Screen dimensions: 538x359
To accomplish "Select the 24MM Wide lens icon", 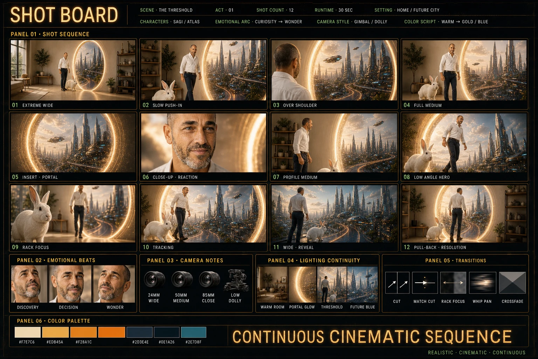I will [154, 279].
